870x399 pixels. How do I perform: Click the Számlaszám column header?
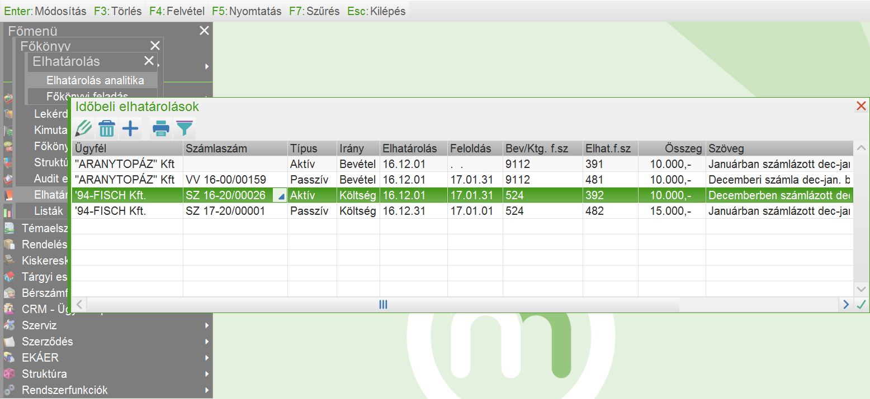(x=235, y=148)
